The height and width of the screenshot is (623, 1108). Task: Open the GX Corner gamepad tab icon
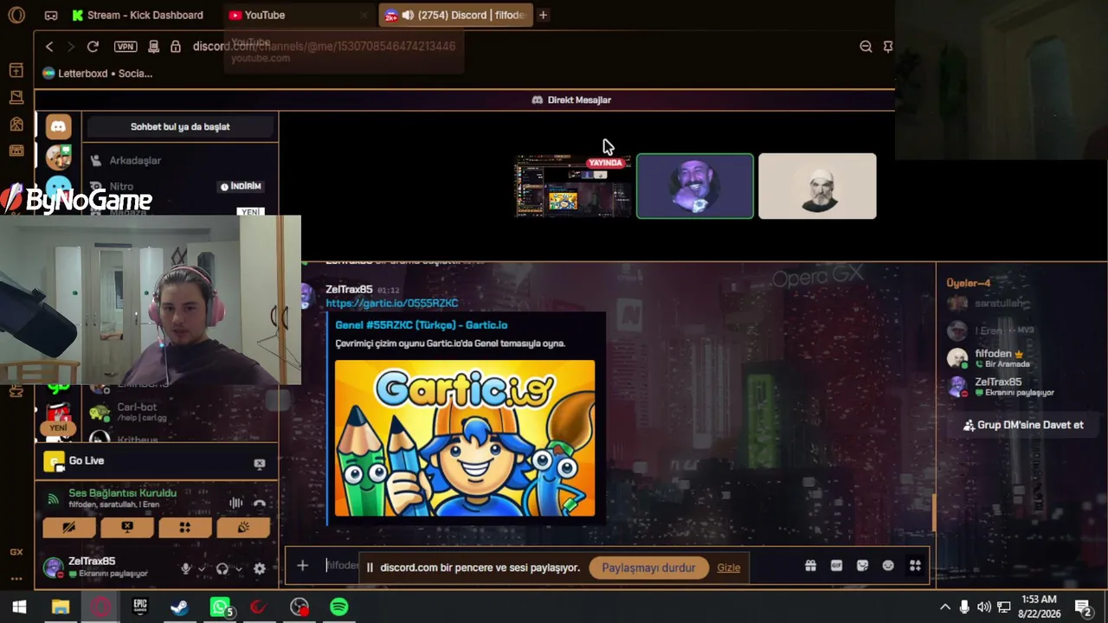point(51,15)
